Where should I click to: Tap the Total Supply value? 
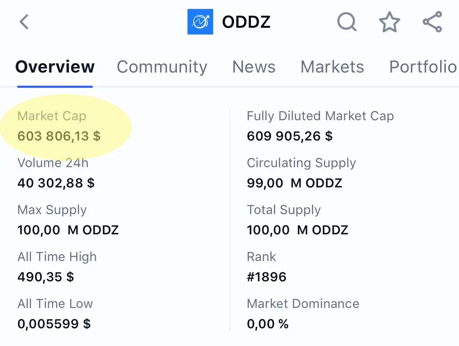(298, 230)
